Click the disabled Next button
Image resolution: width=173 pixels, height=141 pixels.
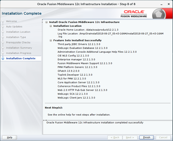pos(130,138)
